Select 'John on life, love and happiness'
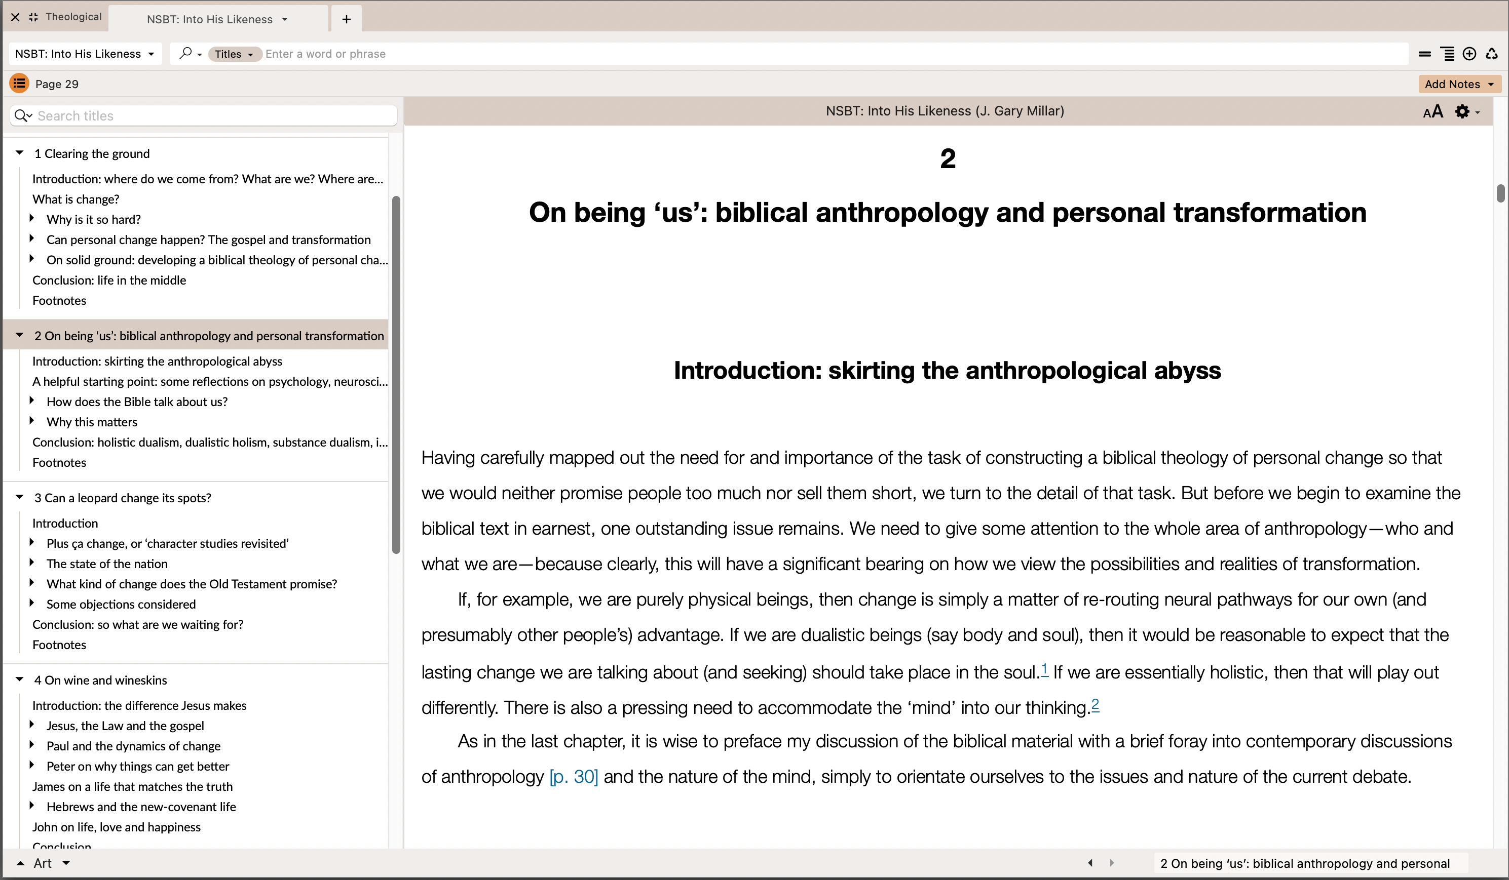Viewport: 1509px width, 880px height. [116, 827]
